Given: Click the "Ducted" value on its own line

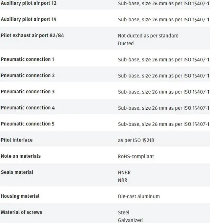Looking at the screenshot, I should click(x=126, y=43).
